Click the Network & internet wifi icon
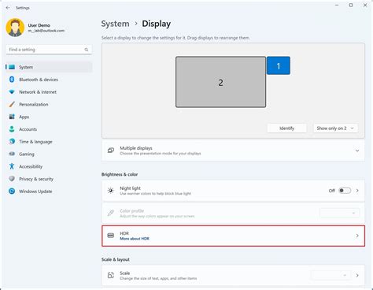Screen dimensions: 373x290 coord(12,92)
